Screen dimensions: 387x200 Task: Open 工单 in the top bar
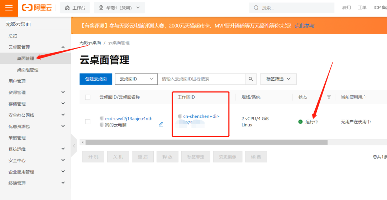click(x=362, y=7)
